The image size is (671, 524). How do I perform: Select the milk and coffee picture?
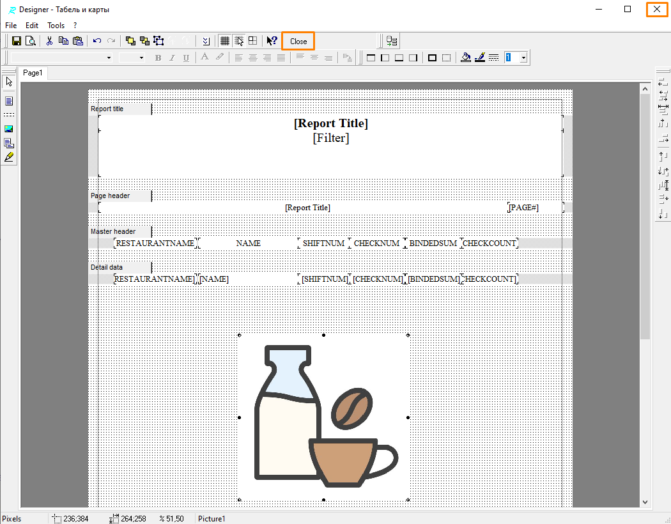click(x=323, y=417)
